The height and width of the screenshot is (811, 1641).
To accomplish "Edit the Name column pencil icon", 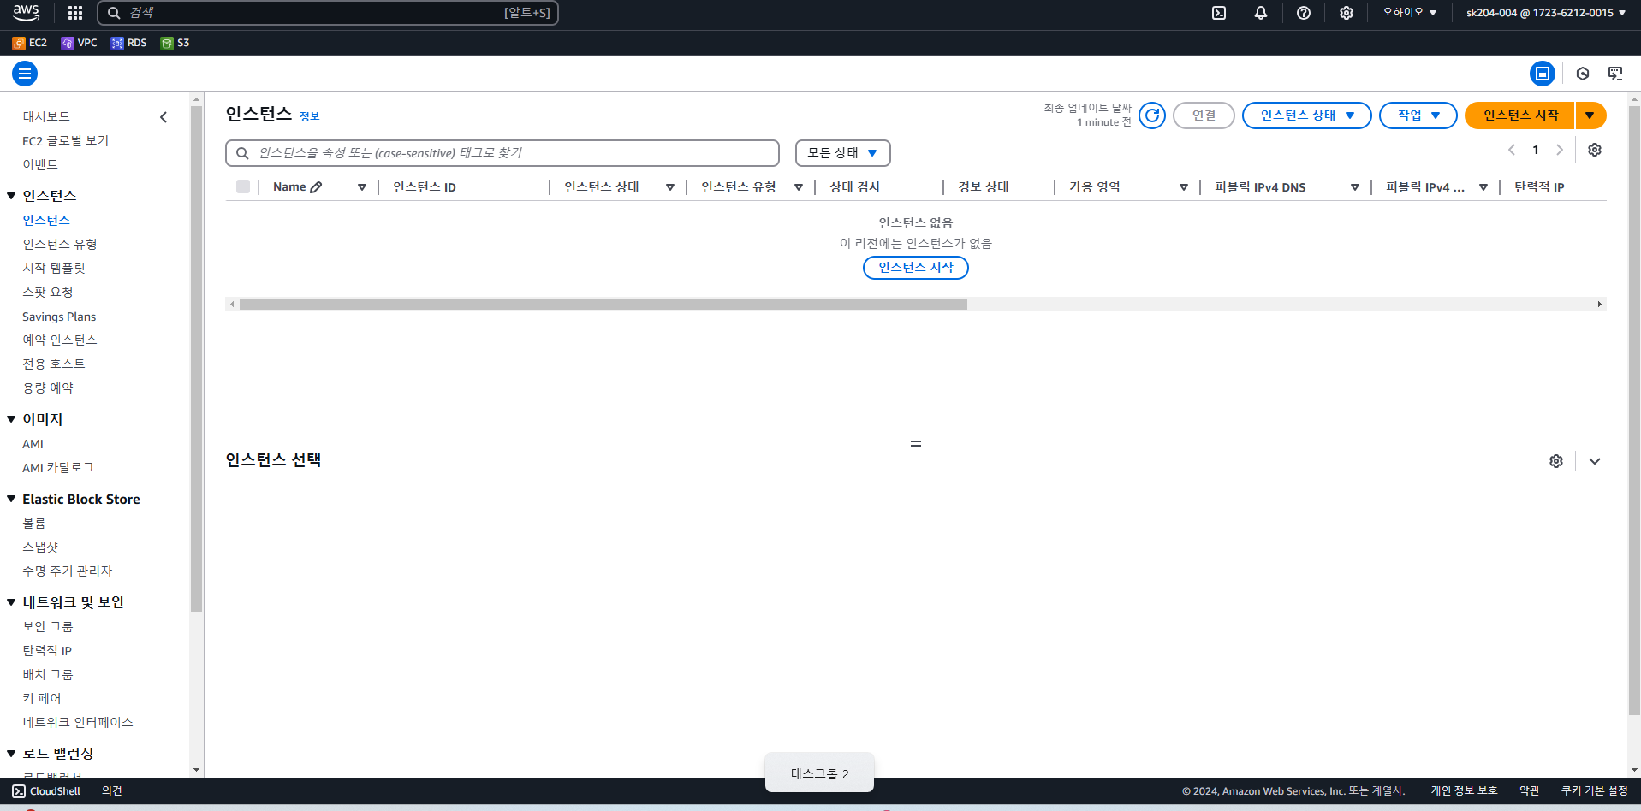I will [x=316, y=187].
